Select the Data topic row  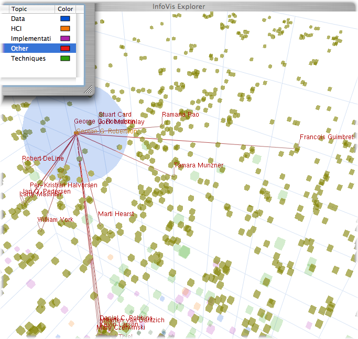18,19
